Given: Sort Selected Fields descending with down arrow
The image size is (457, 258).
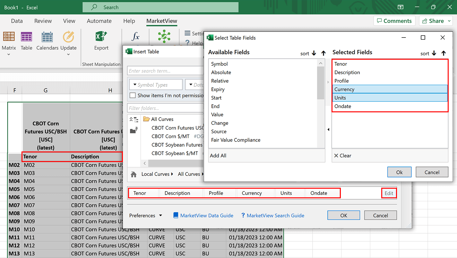Looking at the screenshot, I should [434, 53].
